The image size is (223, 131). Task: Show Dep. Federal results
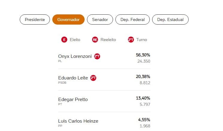click(132, 19)
